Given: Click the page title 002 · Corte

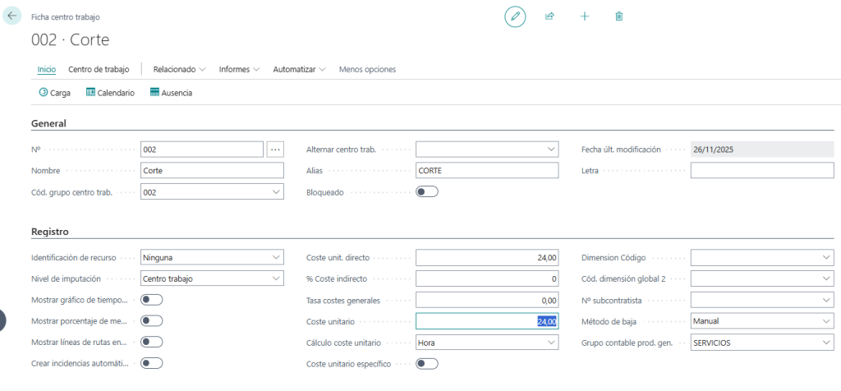Looking at the screenshot, I should tap(71, 39).
